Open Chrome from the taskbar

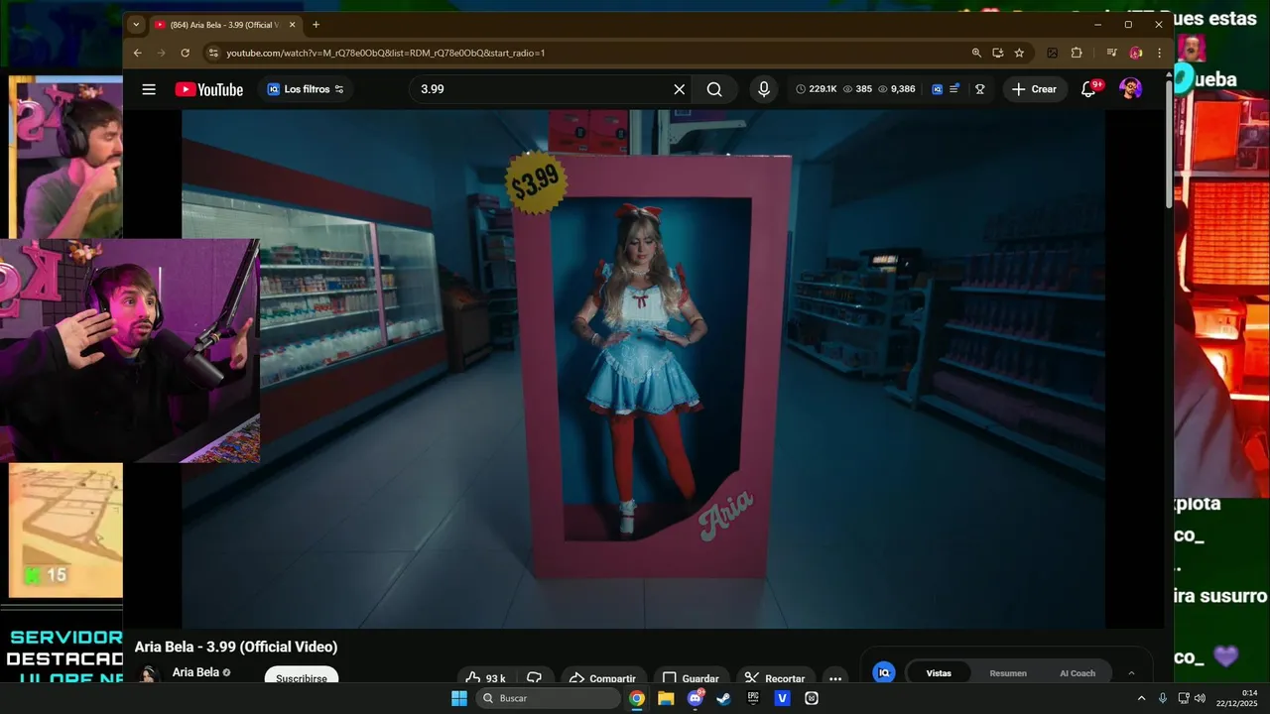(x=637, y=698)
